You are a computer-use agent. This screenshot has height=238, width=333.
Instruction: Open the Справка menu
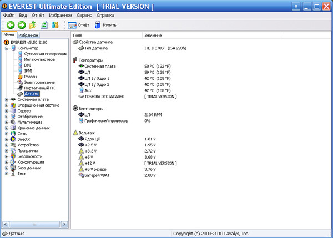coord(105,16)
